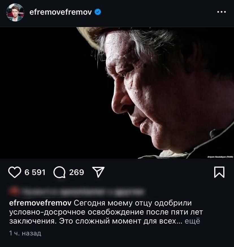Open comments via speech bubble icon
Screen dimensions: 234x247
tap(59, 172)
